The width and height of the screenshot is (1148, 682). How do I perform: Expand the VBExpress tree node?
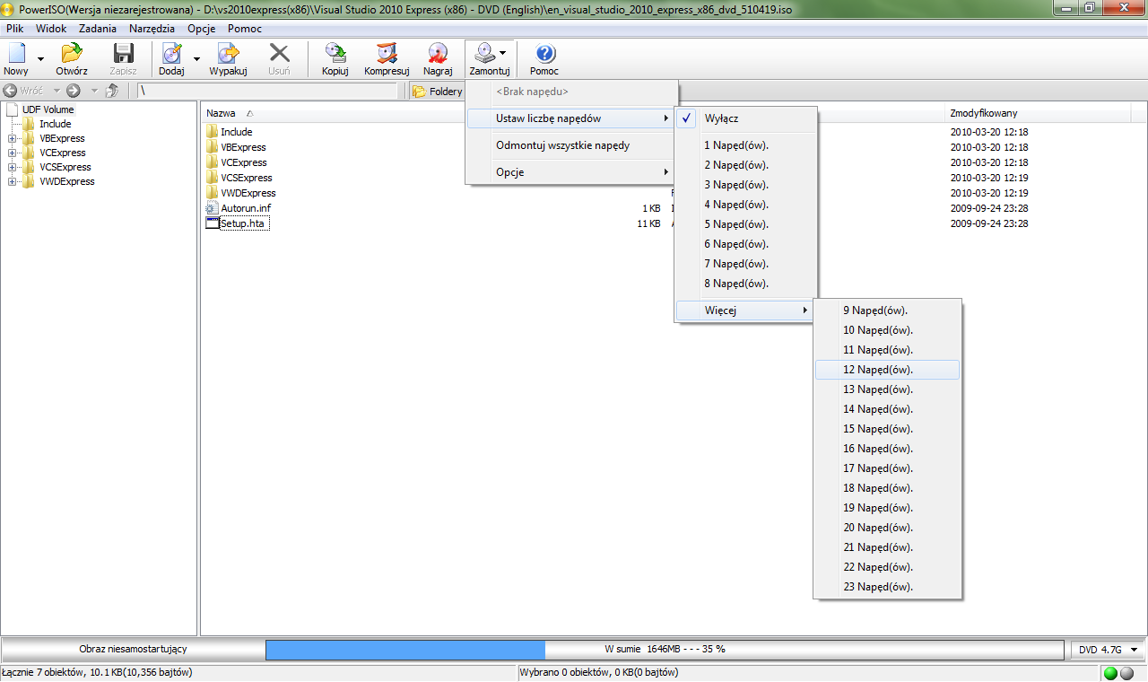tap(13, 139)
